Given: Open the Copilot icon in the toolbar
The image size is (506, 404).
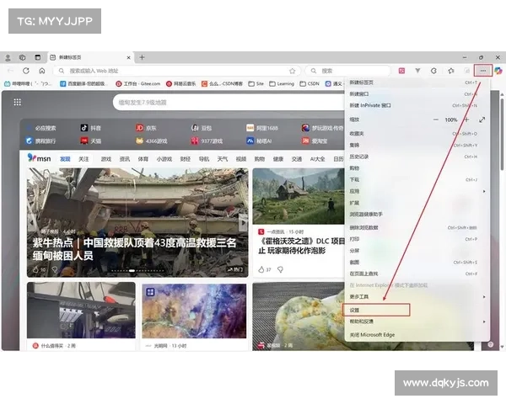Looking at the screenshot, I should [x=498, y=71].
